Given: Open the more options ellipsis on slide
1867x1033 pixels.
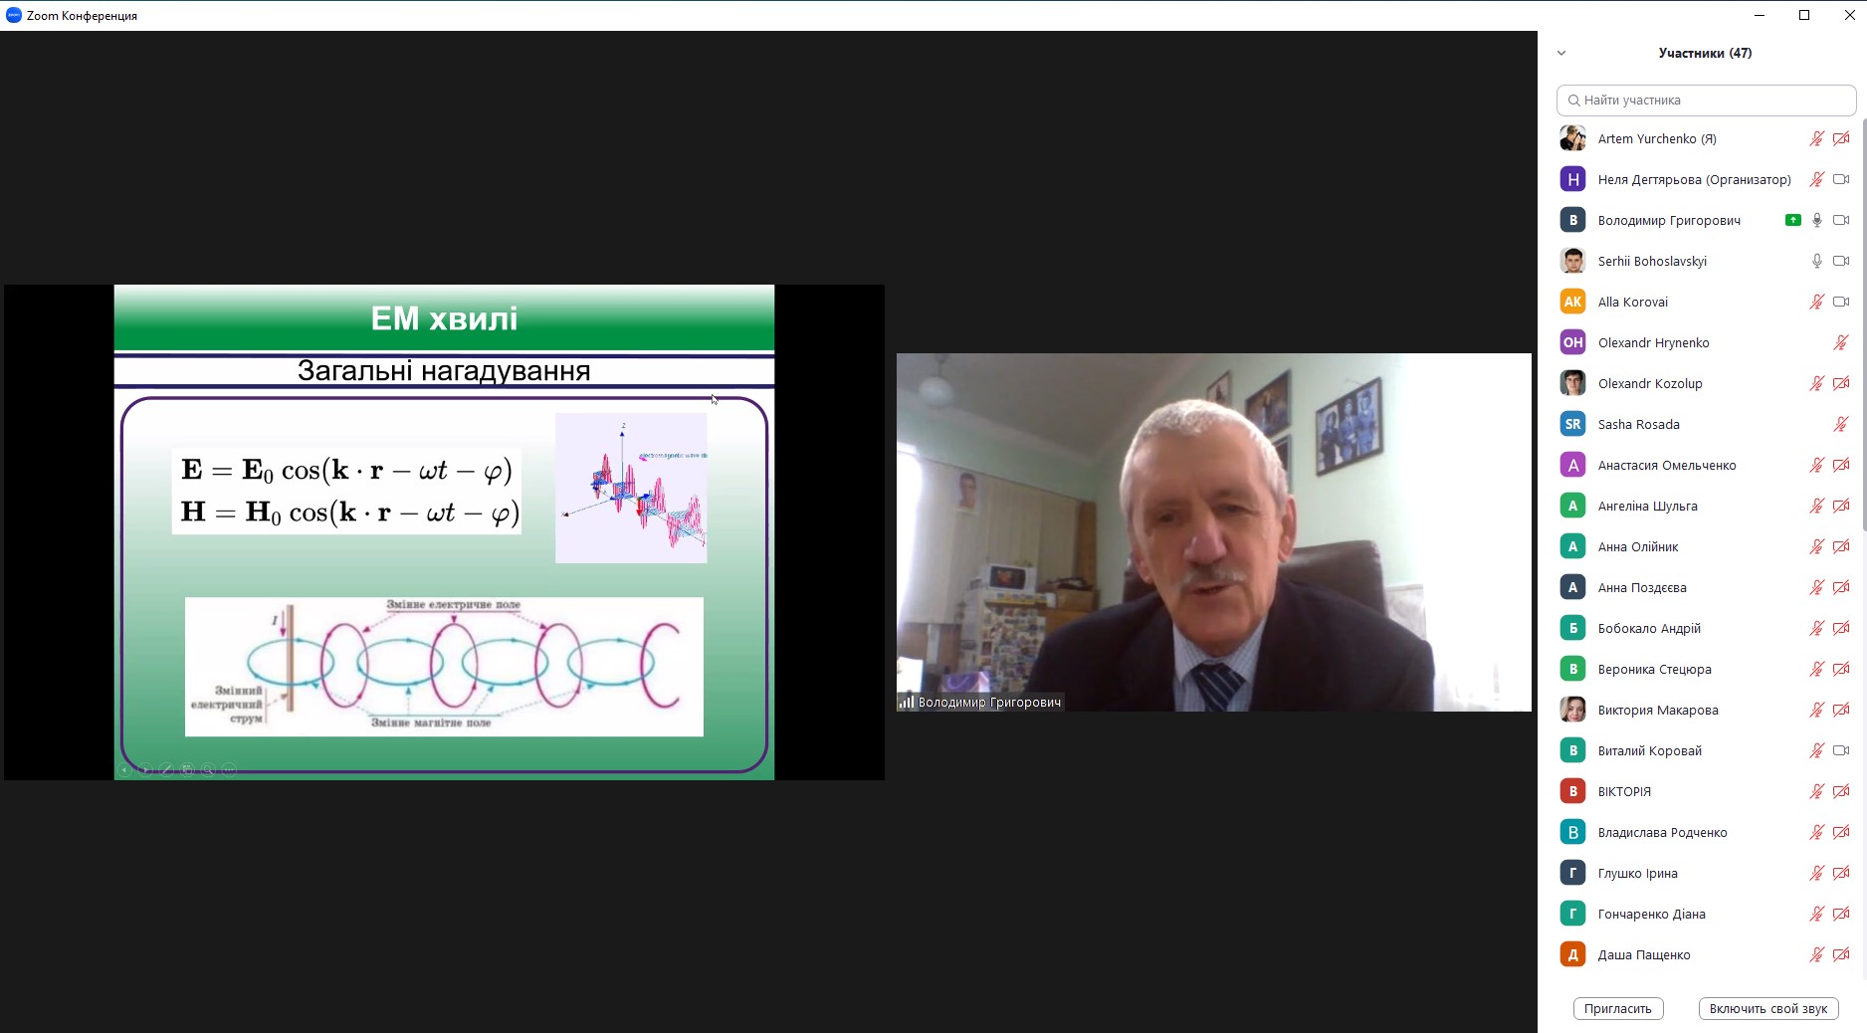Looking at the screenshot, I should coord(229,769).
